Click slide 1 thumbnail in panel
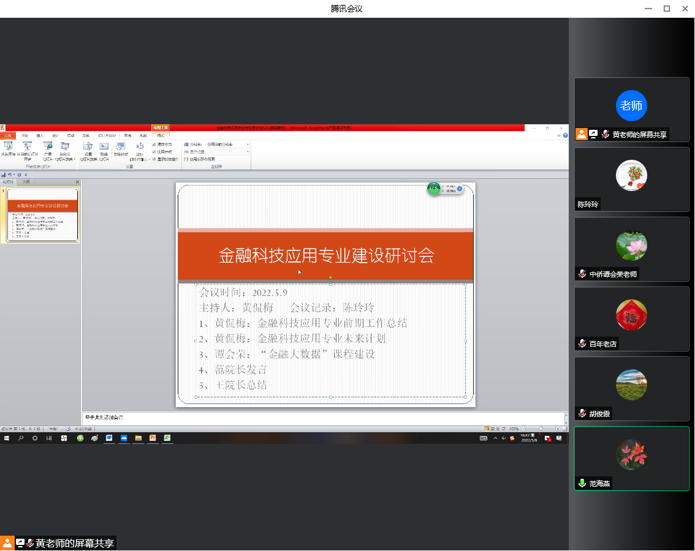This screenshot has width=695, height=551. click(x=42, y=215)
